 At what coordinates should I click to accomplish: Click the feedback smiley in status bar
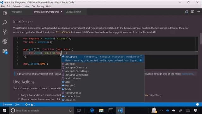pos(198,104)
